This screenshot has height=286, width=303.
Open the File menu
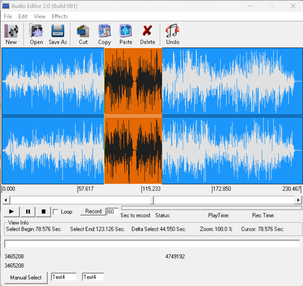8,16
